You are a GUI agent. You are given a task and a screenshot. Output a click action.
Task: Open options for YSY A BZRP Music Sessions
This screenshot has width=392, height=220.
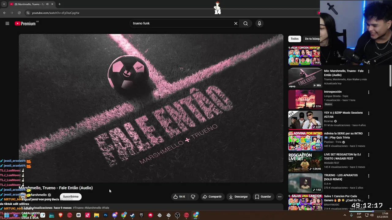pos(369,113)
